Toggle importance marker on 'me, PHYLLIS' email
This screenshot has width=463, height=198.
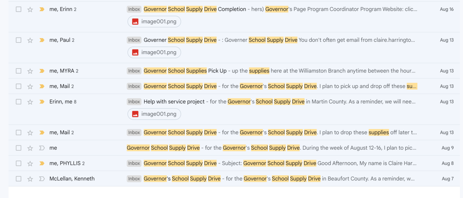point(42,163)
